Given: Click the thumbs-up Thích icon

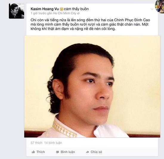Looking at the screenshot, I should pyautogui.click(x=33, y=152).
